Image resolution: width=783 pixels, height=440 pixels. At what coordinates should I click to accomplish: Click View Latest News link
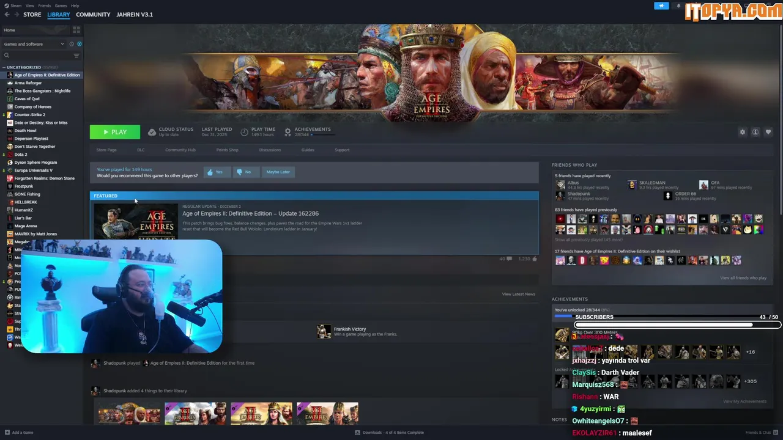[519, 295]
